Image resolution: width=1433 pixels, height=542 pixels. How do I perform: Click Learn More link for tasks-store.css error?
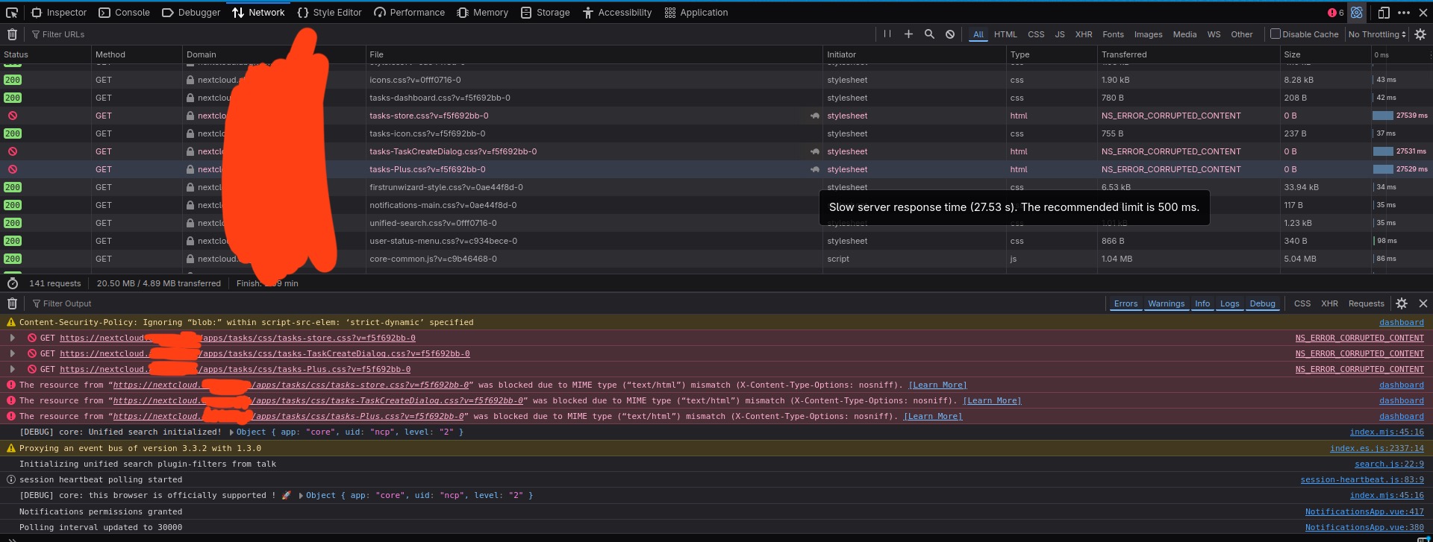tap(937, 385)
